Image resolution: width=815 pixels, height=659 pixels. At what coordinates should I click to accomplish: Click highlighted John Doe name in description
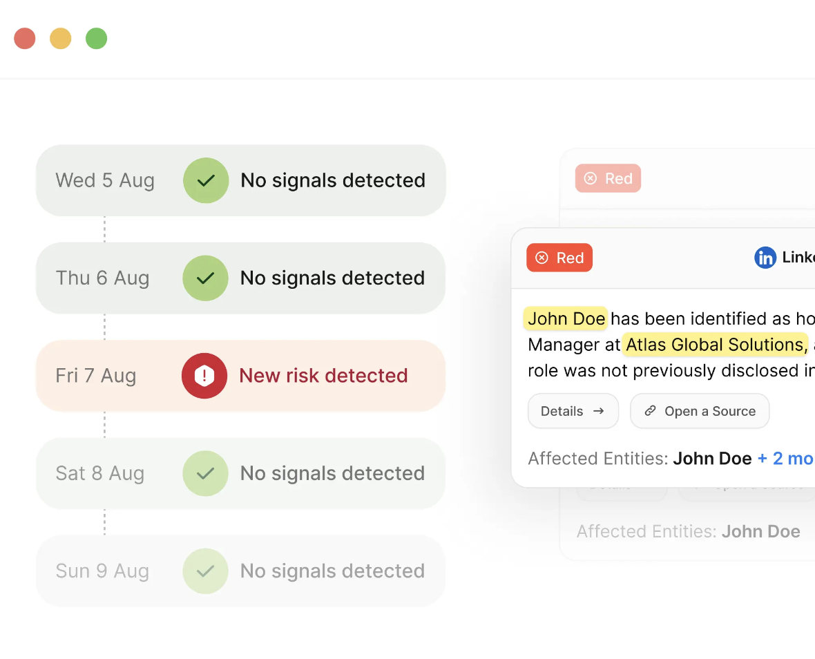pyautogui.click(x=566, y=318)
